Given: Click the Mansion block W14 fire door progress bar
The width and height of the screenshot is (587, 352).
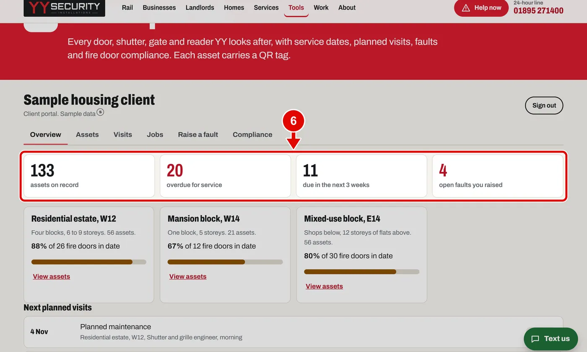Looking at the screenshot, I should (225, 262).
